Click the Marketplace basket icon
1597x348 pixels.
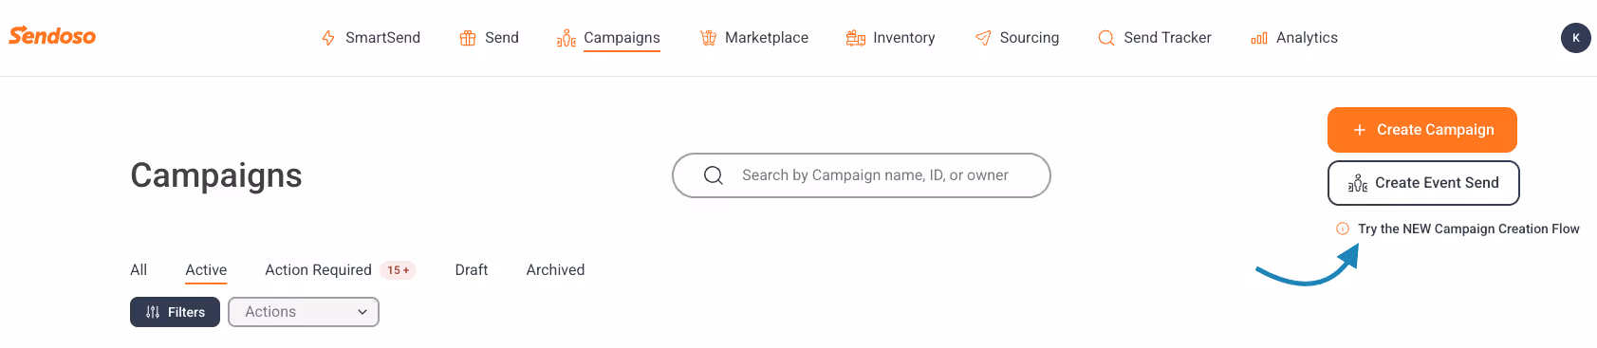coord(708,38)
